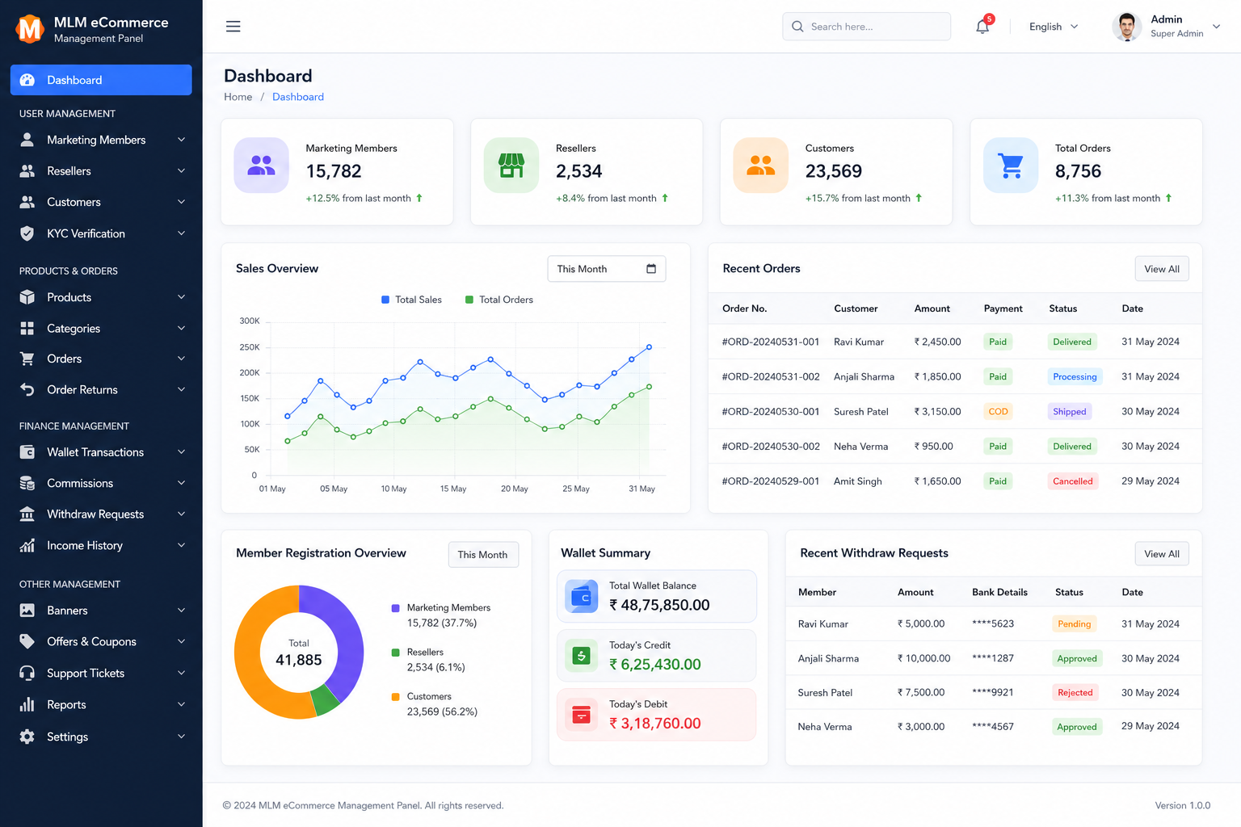Open the Support Tickets menu item
The image size is (1241, 827).
101,673
